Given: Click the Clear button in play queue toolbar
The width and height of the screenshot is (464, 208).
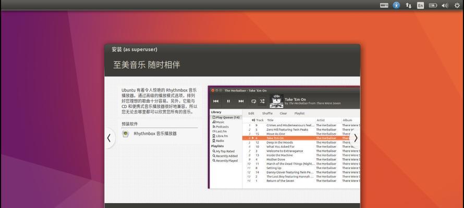Looking at the screenshot, I should [x=283, y=113].
